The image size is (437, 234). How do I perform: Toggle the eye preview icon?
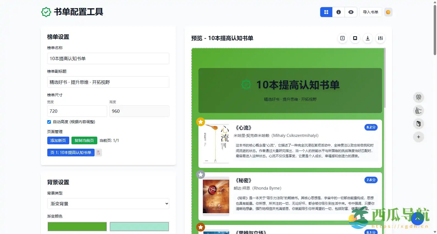(x=351, y=12)
